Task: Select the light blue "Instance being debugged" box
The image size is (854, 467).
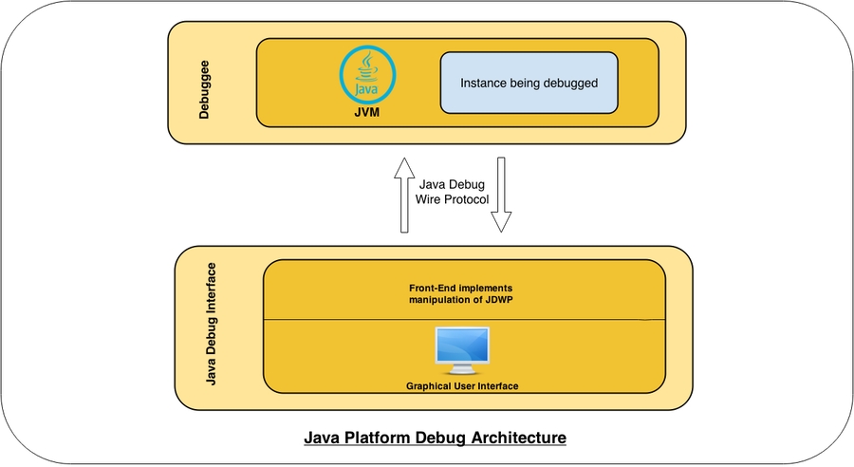Action: point(529,83)
